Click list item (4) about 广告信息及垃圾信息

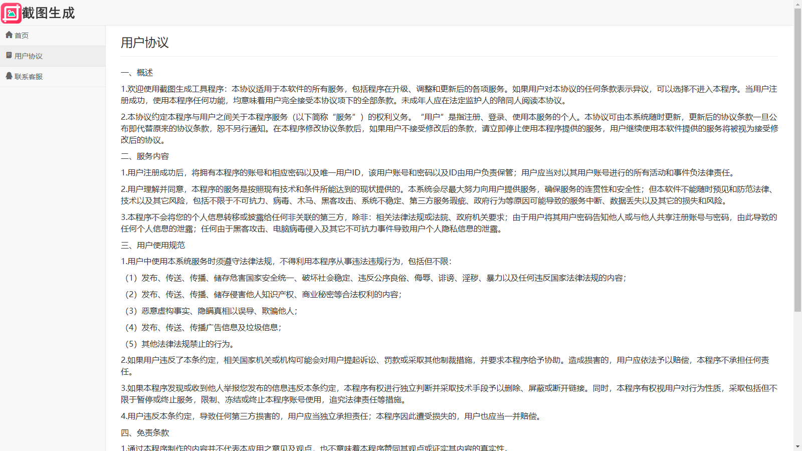[203, 328]
